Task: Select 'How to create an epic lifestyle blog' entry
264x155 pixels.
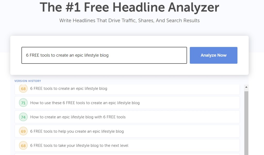Action: (x=78, y=117)
